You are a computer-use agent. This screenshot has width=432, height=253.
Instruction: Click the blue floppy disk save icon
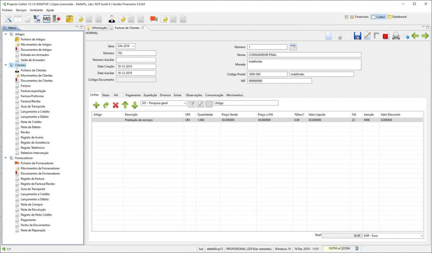coord(357,36)
